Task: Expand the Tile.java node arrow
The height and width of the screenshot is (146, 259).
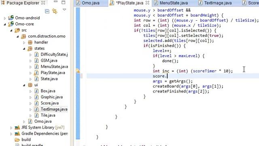Action: click(31, 116)
